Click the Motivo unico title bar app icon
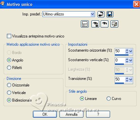 (x=2, y=4)
